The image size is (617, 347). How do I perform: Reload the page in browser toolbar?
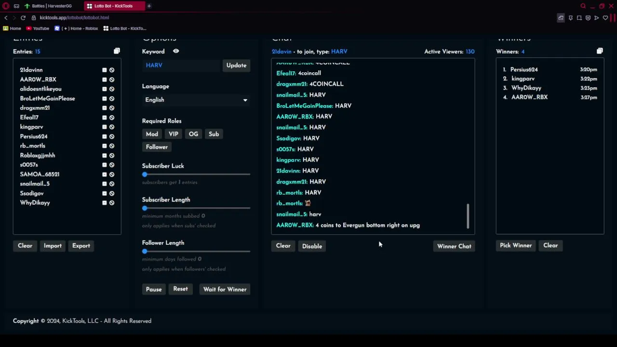click(23, 18)
